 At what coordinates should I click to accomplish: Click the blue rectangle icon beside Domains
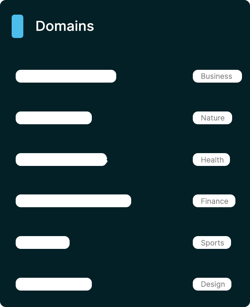pos(17,26)
